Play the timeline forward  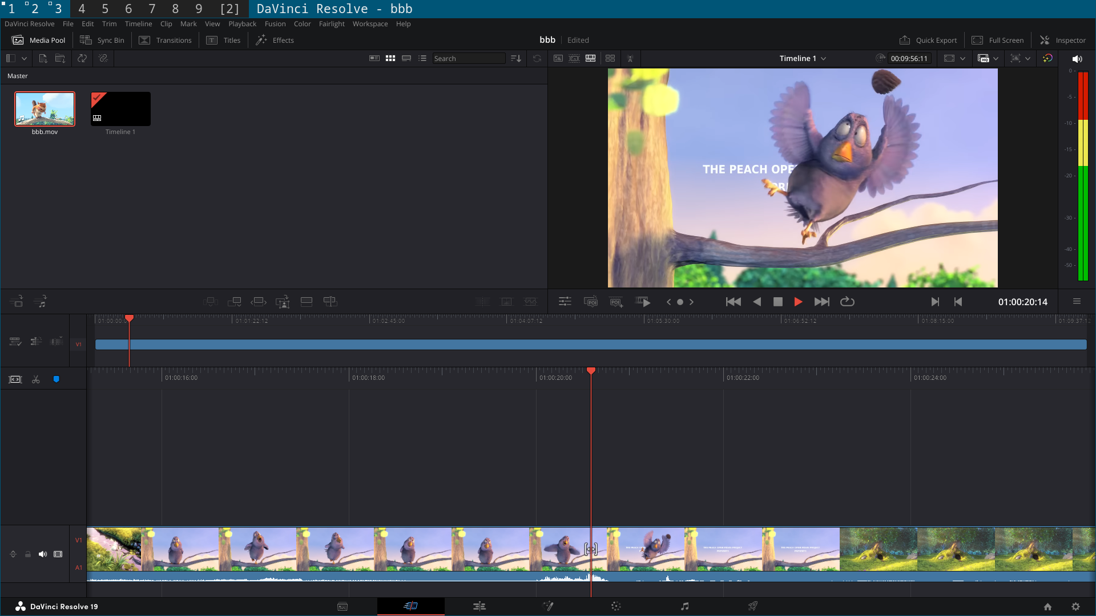click(799, 302)
